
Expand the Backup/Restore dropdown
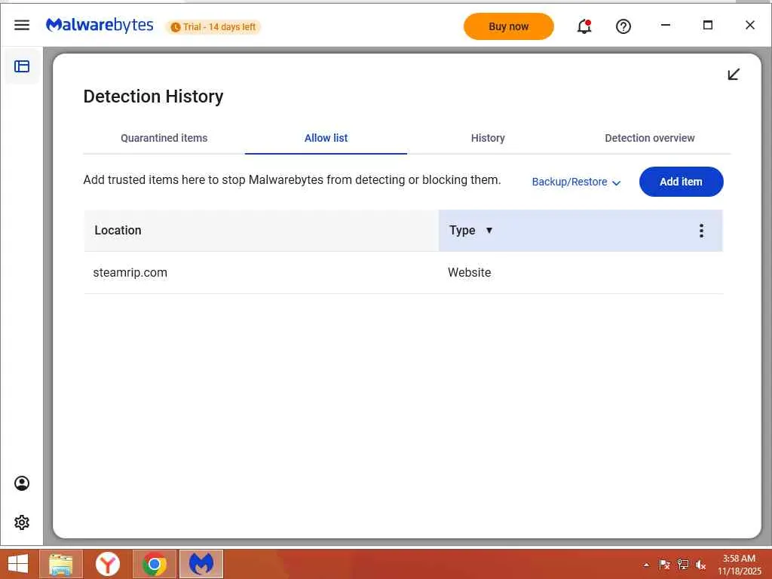pyautogui.click(x=576, y=182)
